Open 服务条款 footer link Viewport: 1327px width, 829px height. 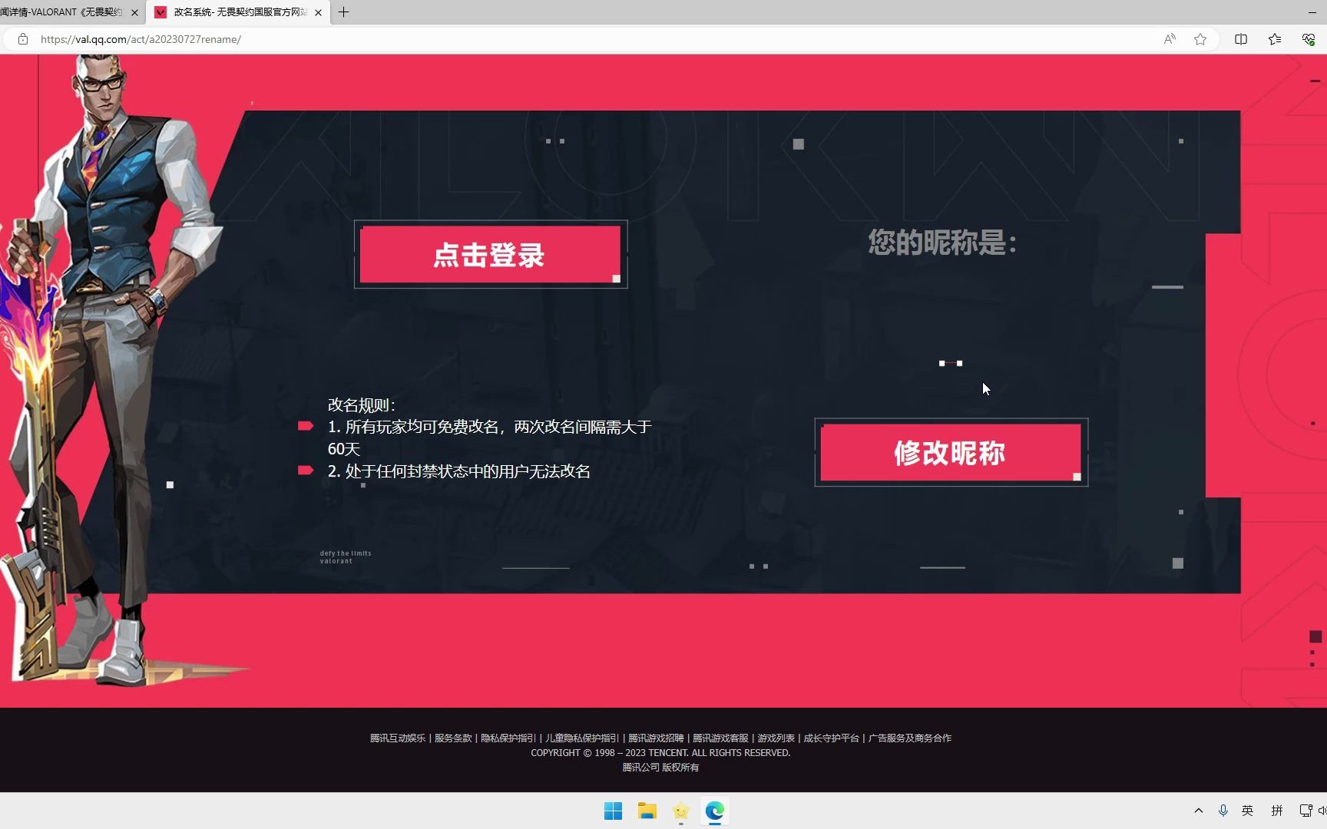[453, 738]
